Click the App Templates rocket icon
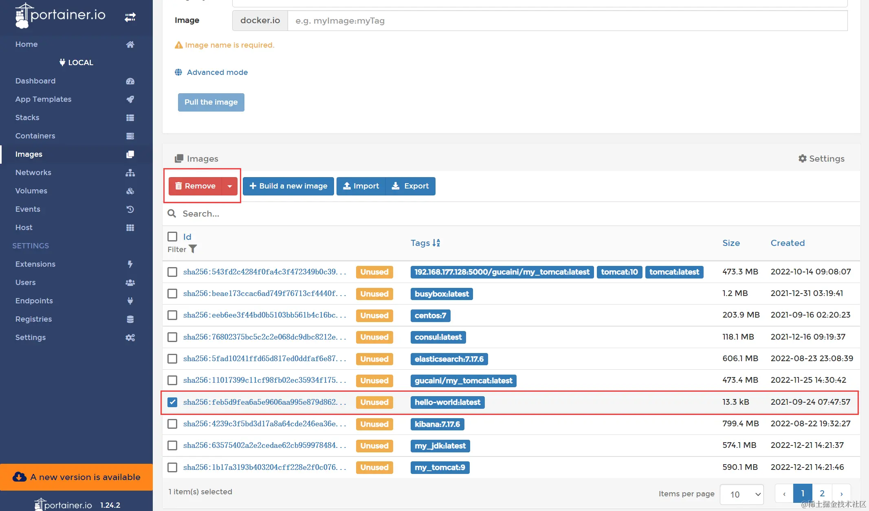The width and height of the screenshot is (869, 511). point(130,99)
